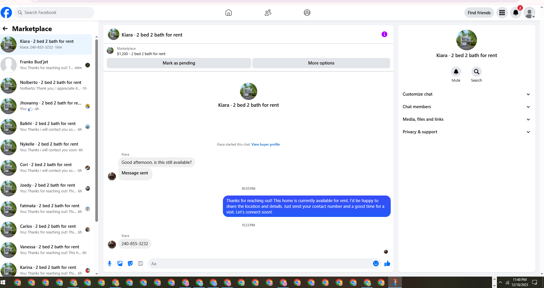The width and height of the screenshot is (544, 288).
Task: Open the system tray network icon
Action: coord(507,283)
